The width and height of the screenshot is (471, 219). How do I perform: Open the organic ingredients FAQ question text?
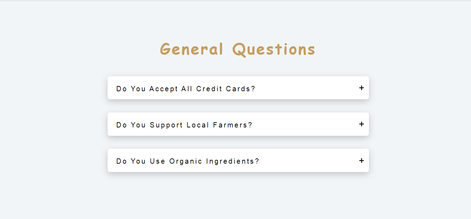188,161
